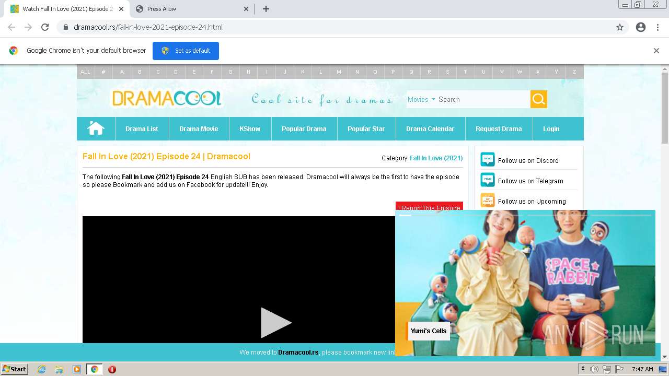Focus the Search input field
The height and width of the screenshot is (376, 669).
[x=483, y=99]
